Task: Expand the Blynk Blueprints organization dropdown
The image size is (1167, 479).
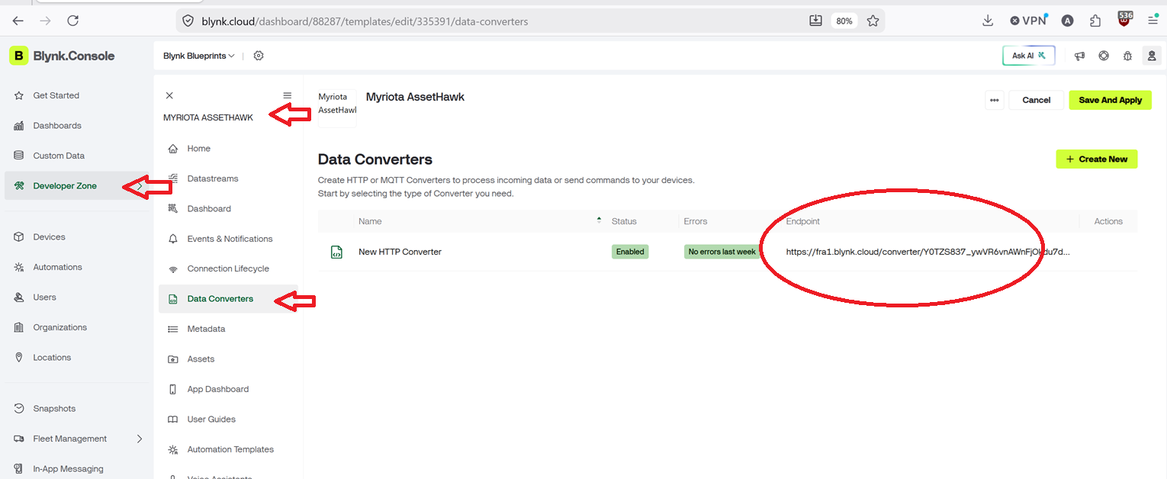Action: 199,56
